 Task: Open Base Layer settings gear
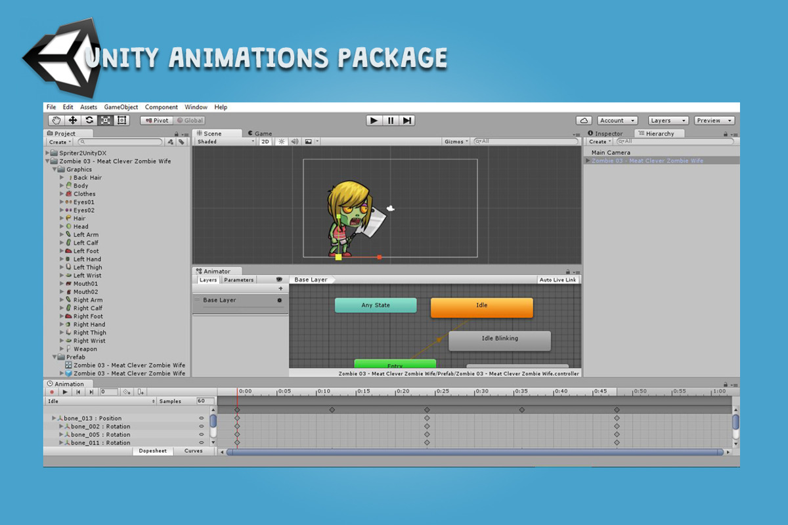point(279,300)
